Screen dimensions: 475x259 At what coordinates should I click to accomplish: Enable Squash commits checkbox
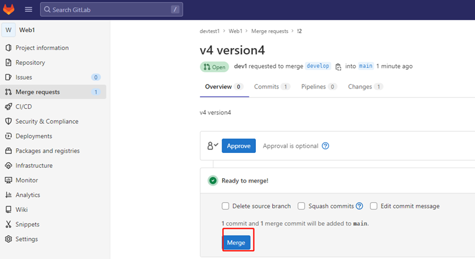[301, 206]
